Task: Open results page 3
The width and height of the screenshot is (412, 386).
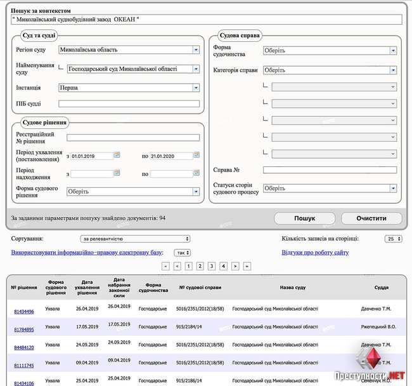Action: point(212,266)
